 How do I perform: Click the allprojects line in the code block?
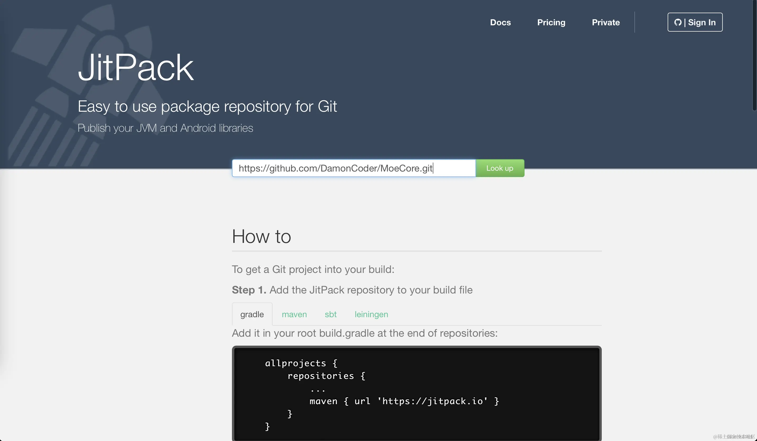point(301,363)
